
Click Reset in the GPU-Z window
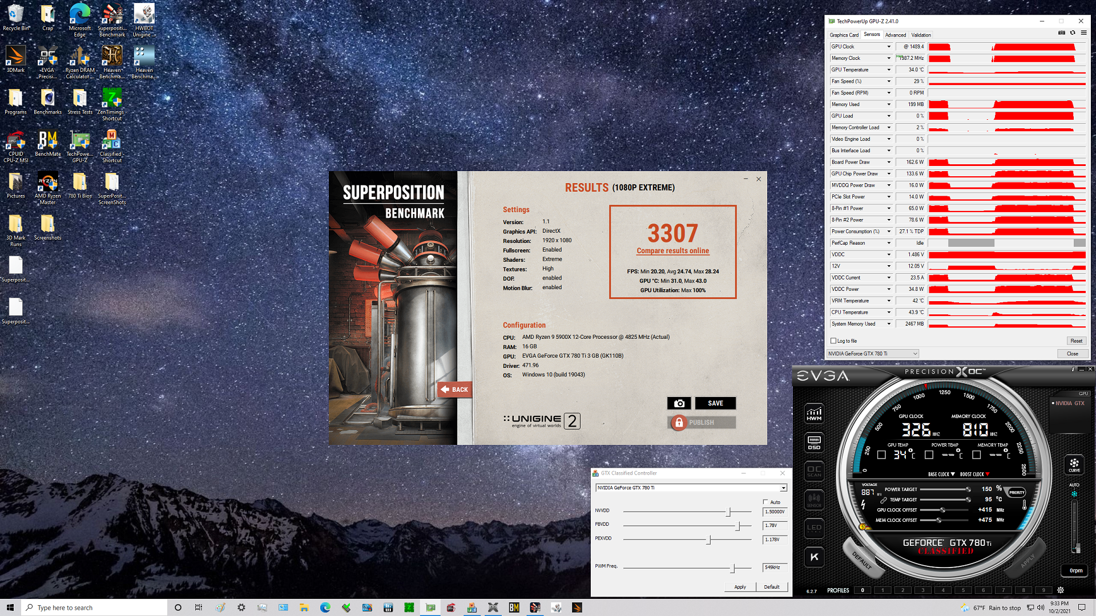(x=1076, y=341)
